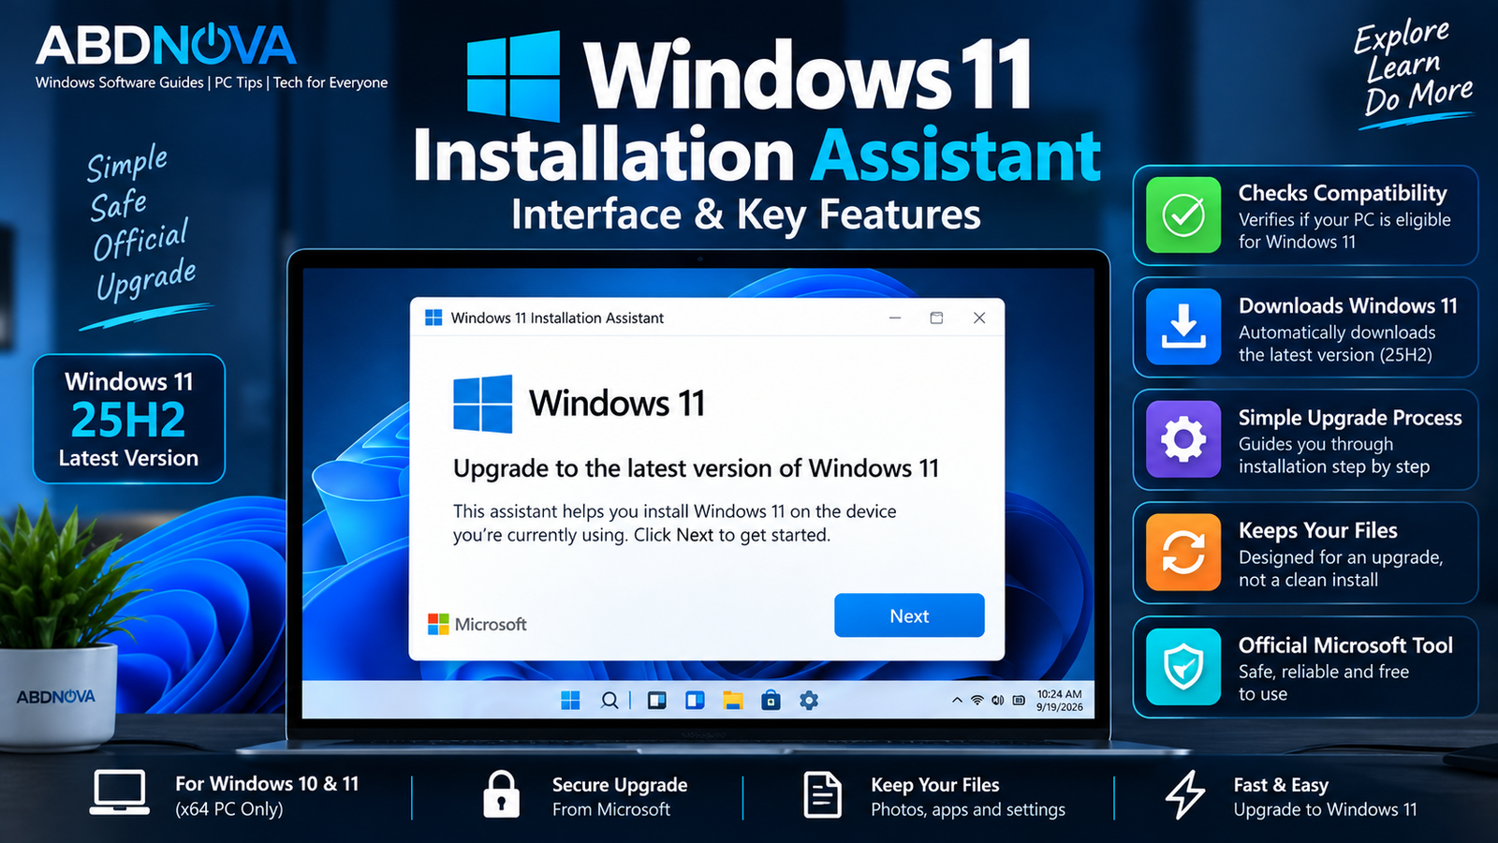Click the lightning bolt icon beside Fast & Easy
Screen dimensions: 1498x843
click(1185, 794)
